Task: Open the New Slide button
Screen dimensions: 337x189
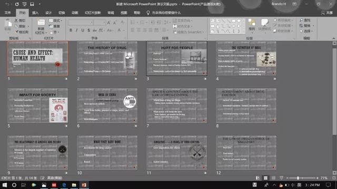Action: click(41, 26)
